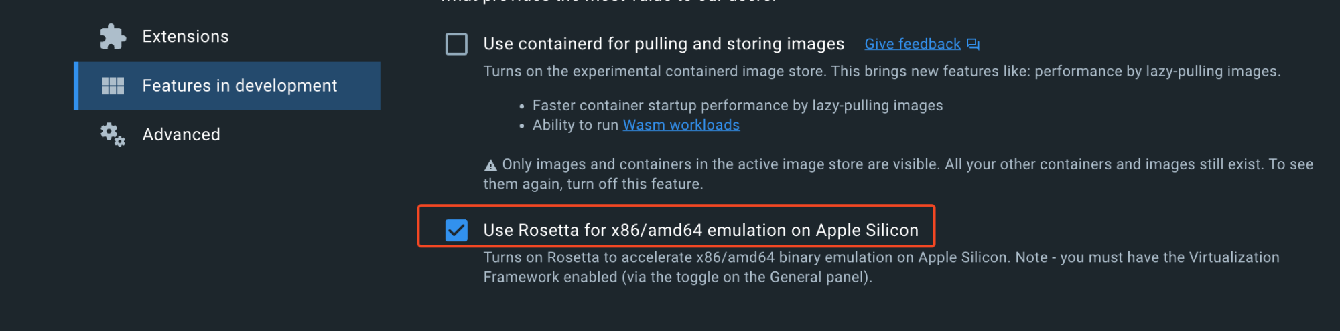Open the Extensions settings section

[185, 37]
